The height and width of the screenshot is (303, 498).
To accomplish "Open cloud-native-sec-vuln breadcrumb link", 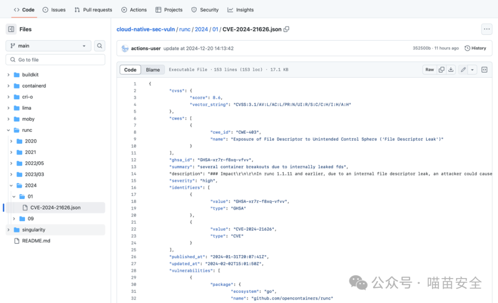I will point(145,29).
